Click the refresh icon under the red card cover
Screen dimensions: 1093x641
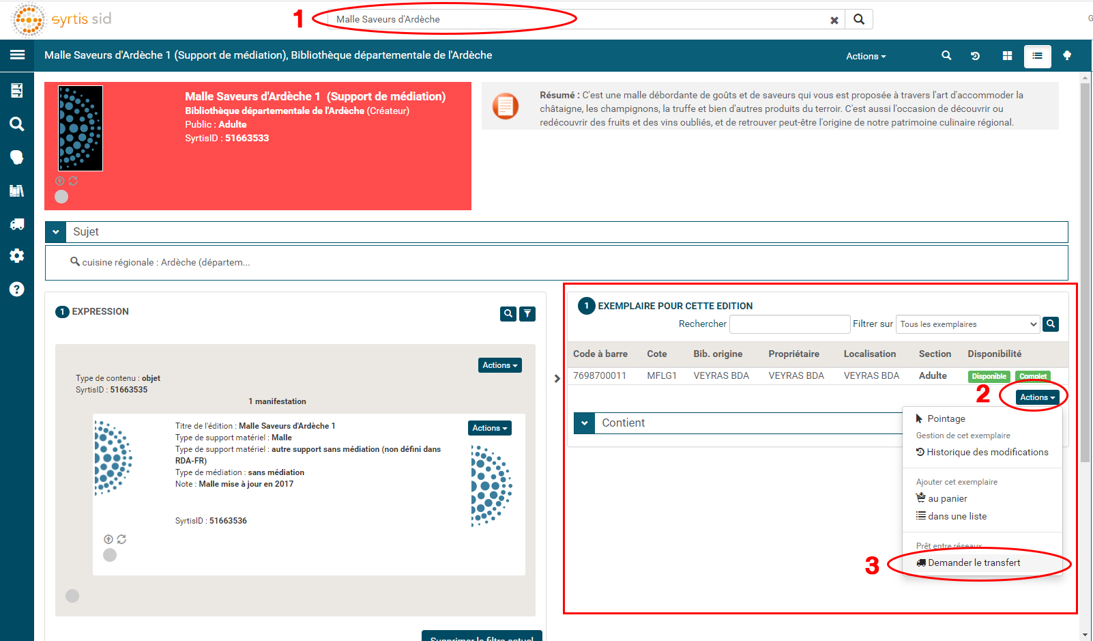pyautogui.click(x=73, y=181)
